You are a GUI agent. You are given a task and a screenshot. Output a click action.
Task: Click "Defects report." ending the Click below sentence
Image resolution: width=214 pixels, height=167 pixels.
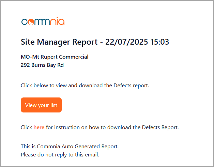point(131,85)
